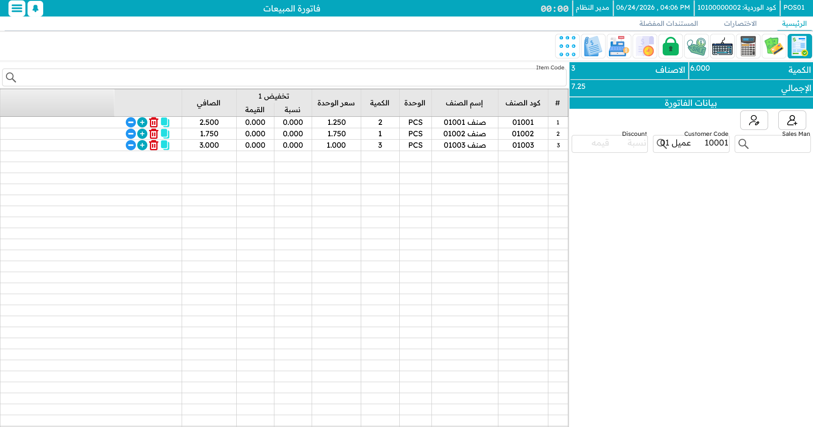
Task: Click the date 06/24/2026 , 04:06 PM
Action: click(x=653, y=8)
